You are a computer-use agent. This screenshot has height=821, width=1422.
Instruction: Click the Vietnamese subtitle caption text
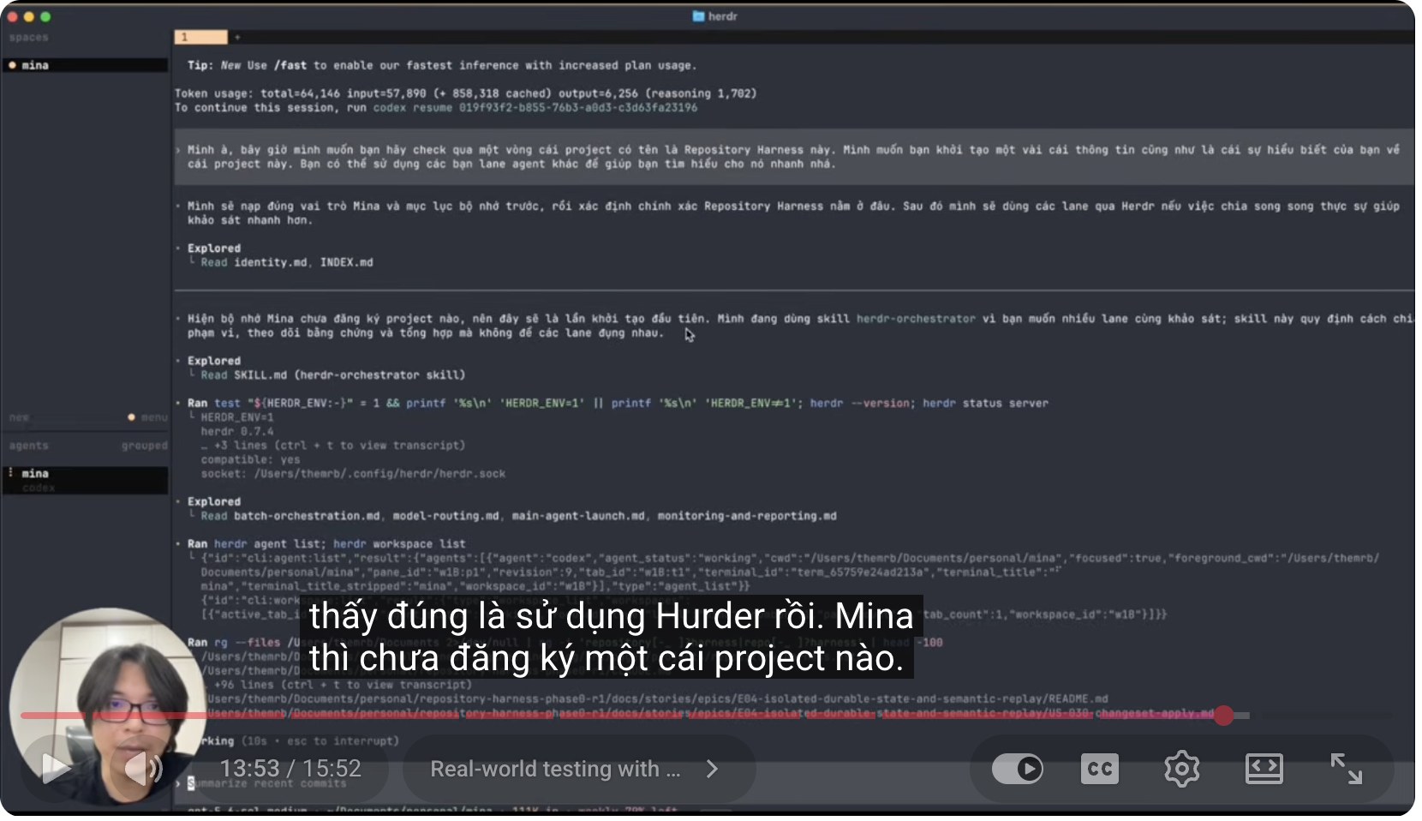click(x=611, y=638)
